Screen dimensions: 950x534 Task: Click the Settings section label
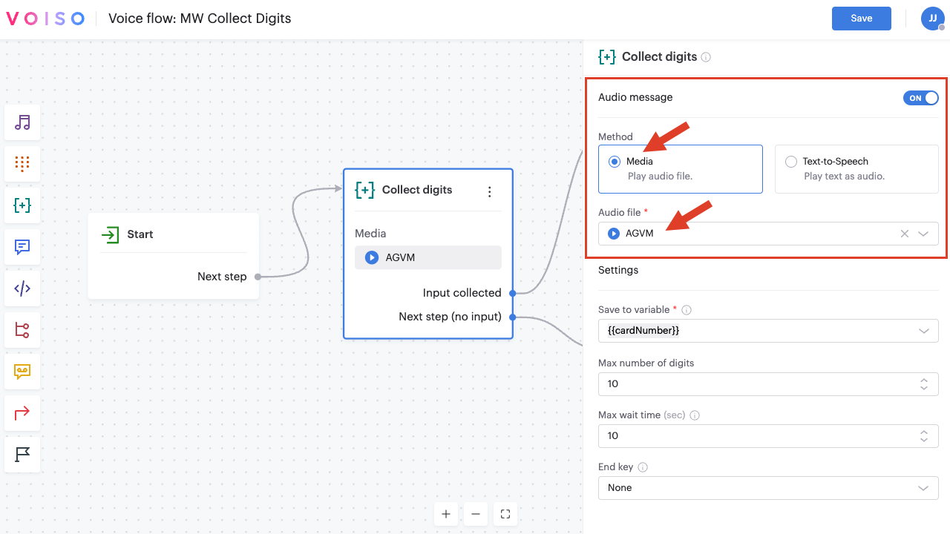point(618,270)
